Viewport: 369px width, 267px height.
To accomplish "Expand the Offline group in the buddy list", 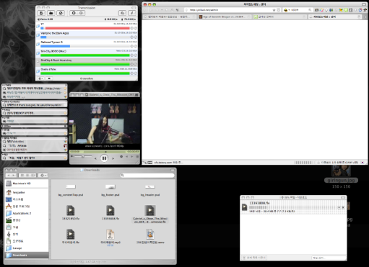I will pyautogui.click(x=3, y=126).
